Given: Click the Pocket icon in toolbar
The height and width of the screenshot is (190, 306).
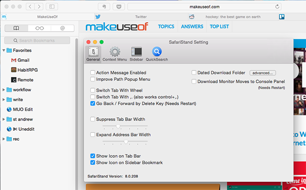Looking at the screenshot, I should click(119, 7).
